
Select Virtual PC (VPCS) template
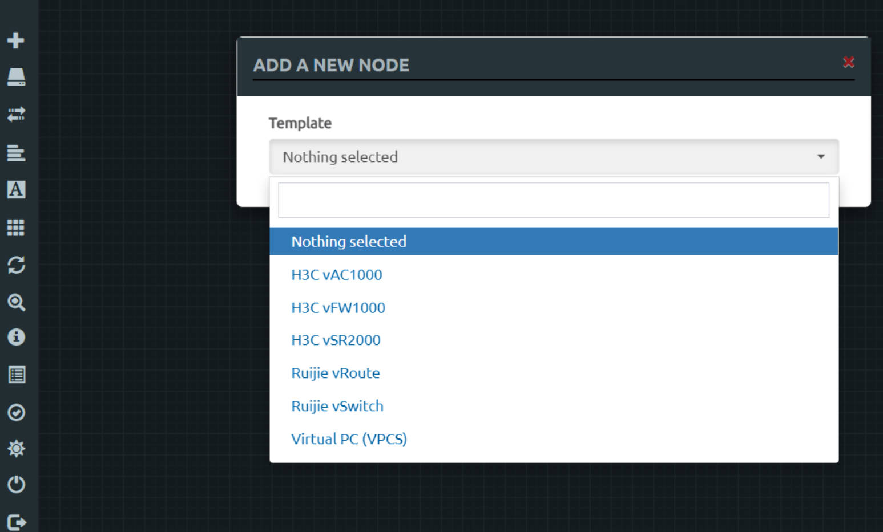[x=349, y=440]
